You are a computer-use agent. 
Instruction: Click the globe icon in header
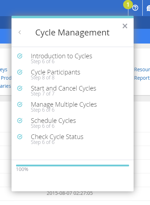(x=148, y=8)
